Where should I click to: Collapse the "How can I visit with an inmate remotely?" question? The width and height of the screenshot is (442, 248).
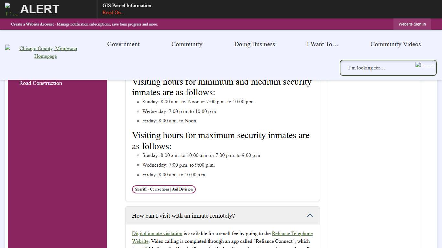183,216
